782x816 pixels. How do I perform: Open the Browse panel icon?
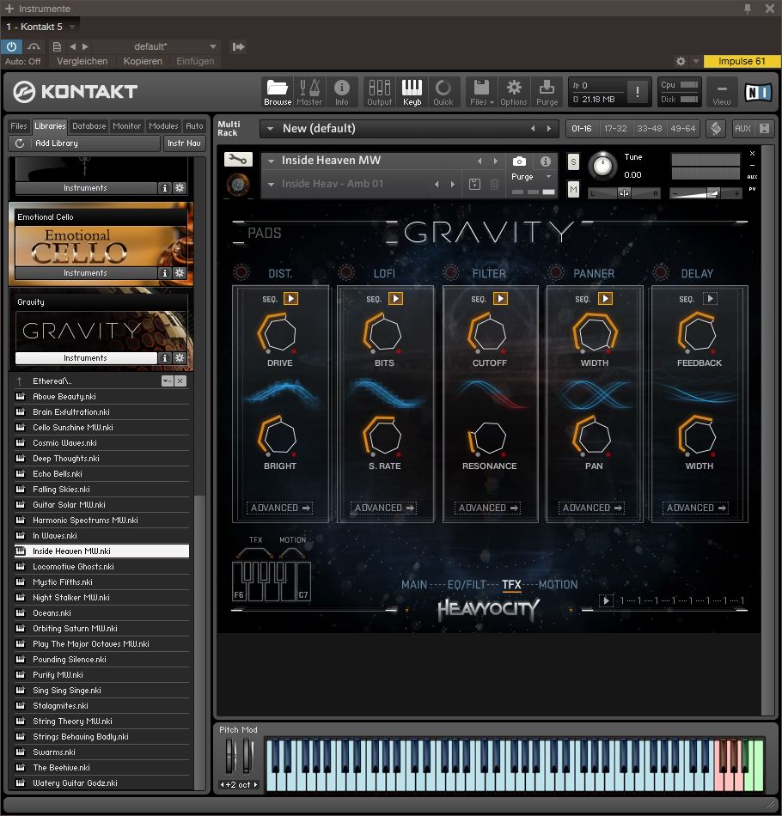coord(277,92)
